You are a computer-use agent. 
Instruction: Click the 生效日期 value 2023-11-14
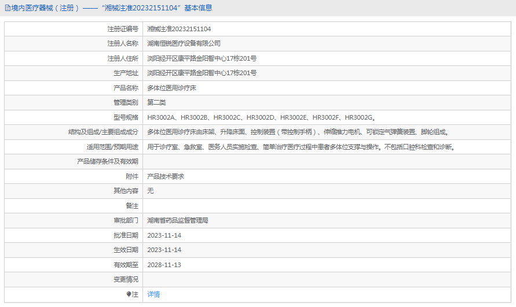(164, 250)
